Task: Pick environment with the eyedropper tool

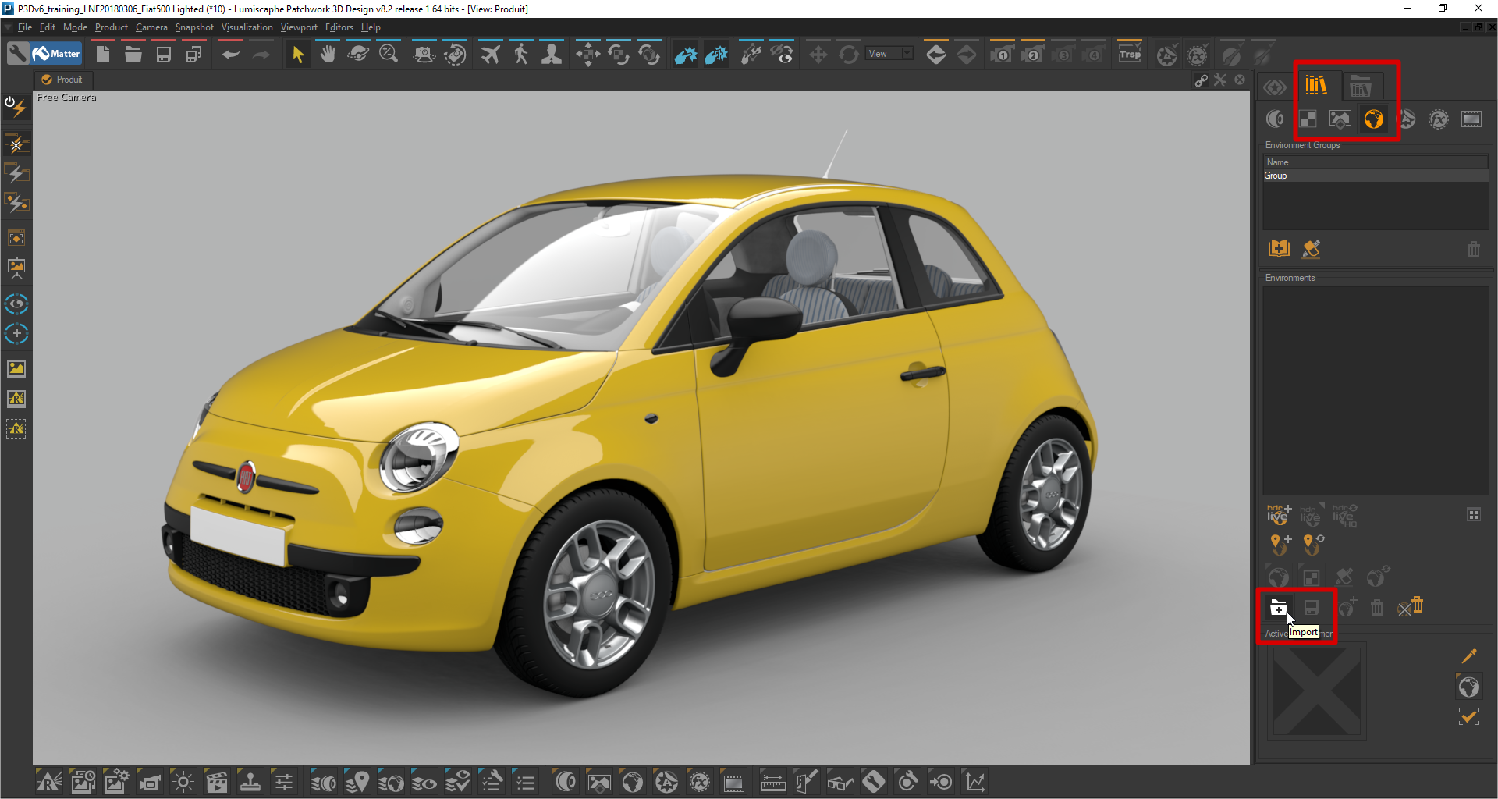Action: 1469,655
